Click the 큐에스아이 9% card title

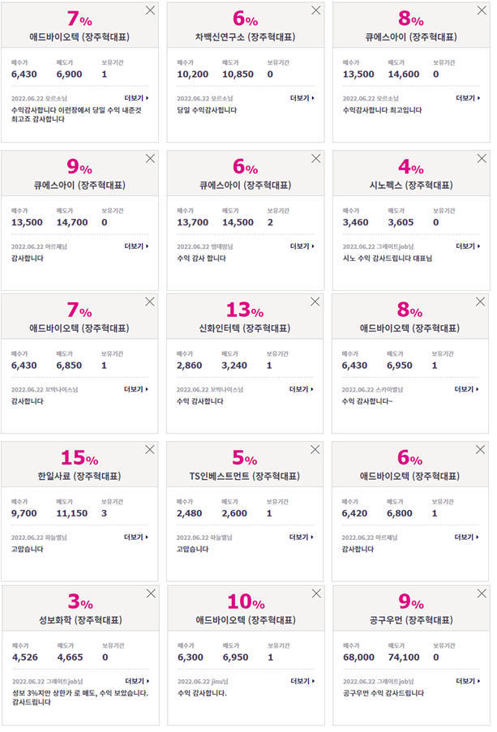(x=79, y=186)
